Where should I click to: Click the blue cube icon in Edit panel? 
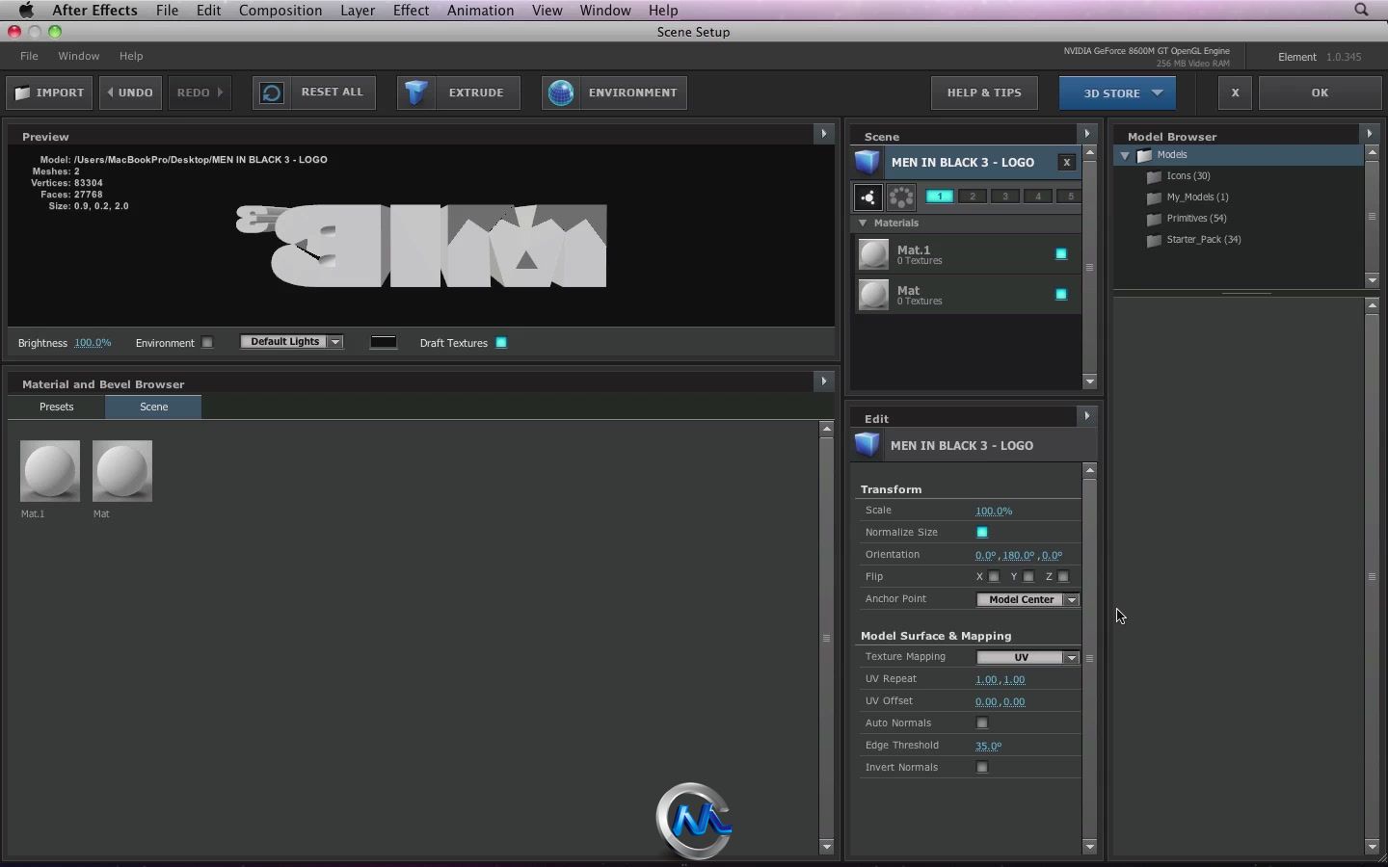tap(867, 445)
